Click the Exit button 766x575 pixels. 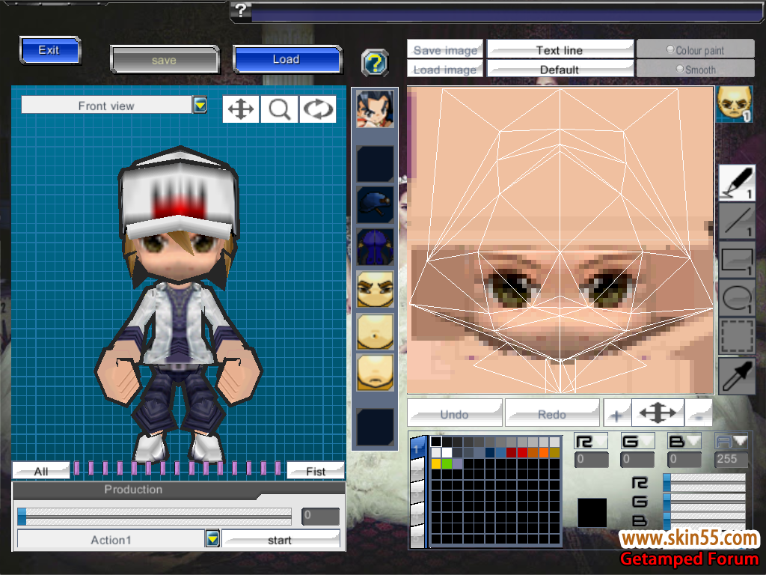tap(50, 50)
